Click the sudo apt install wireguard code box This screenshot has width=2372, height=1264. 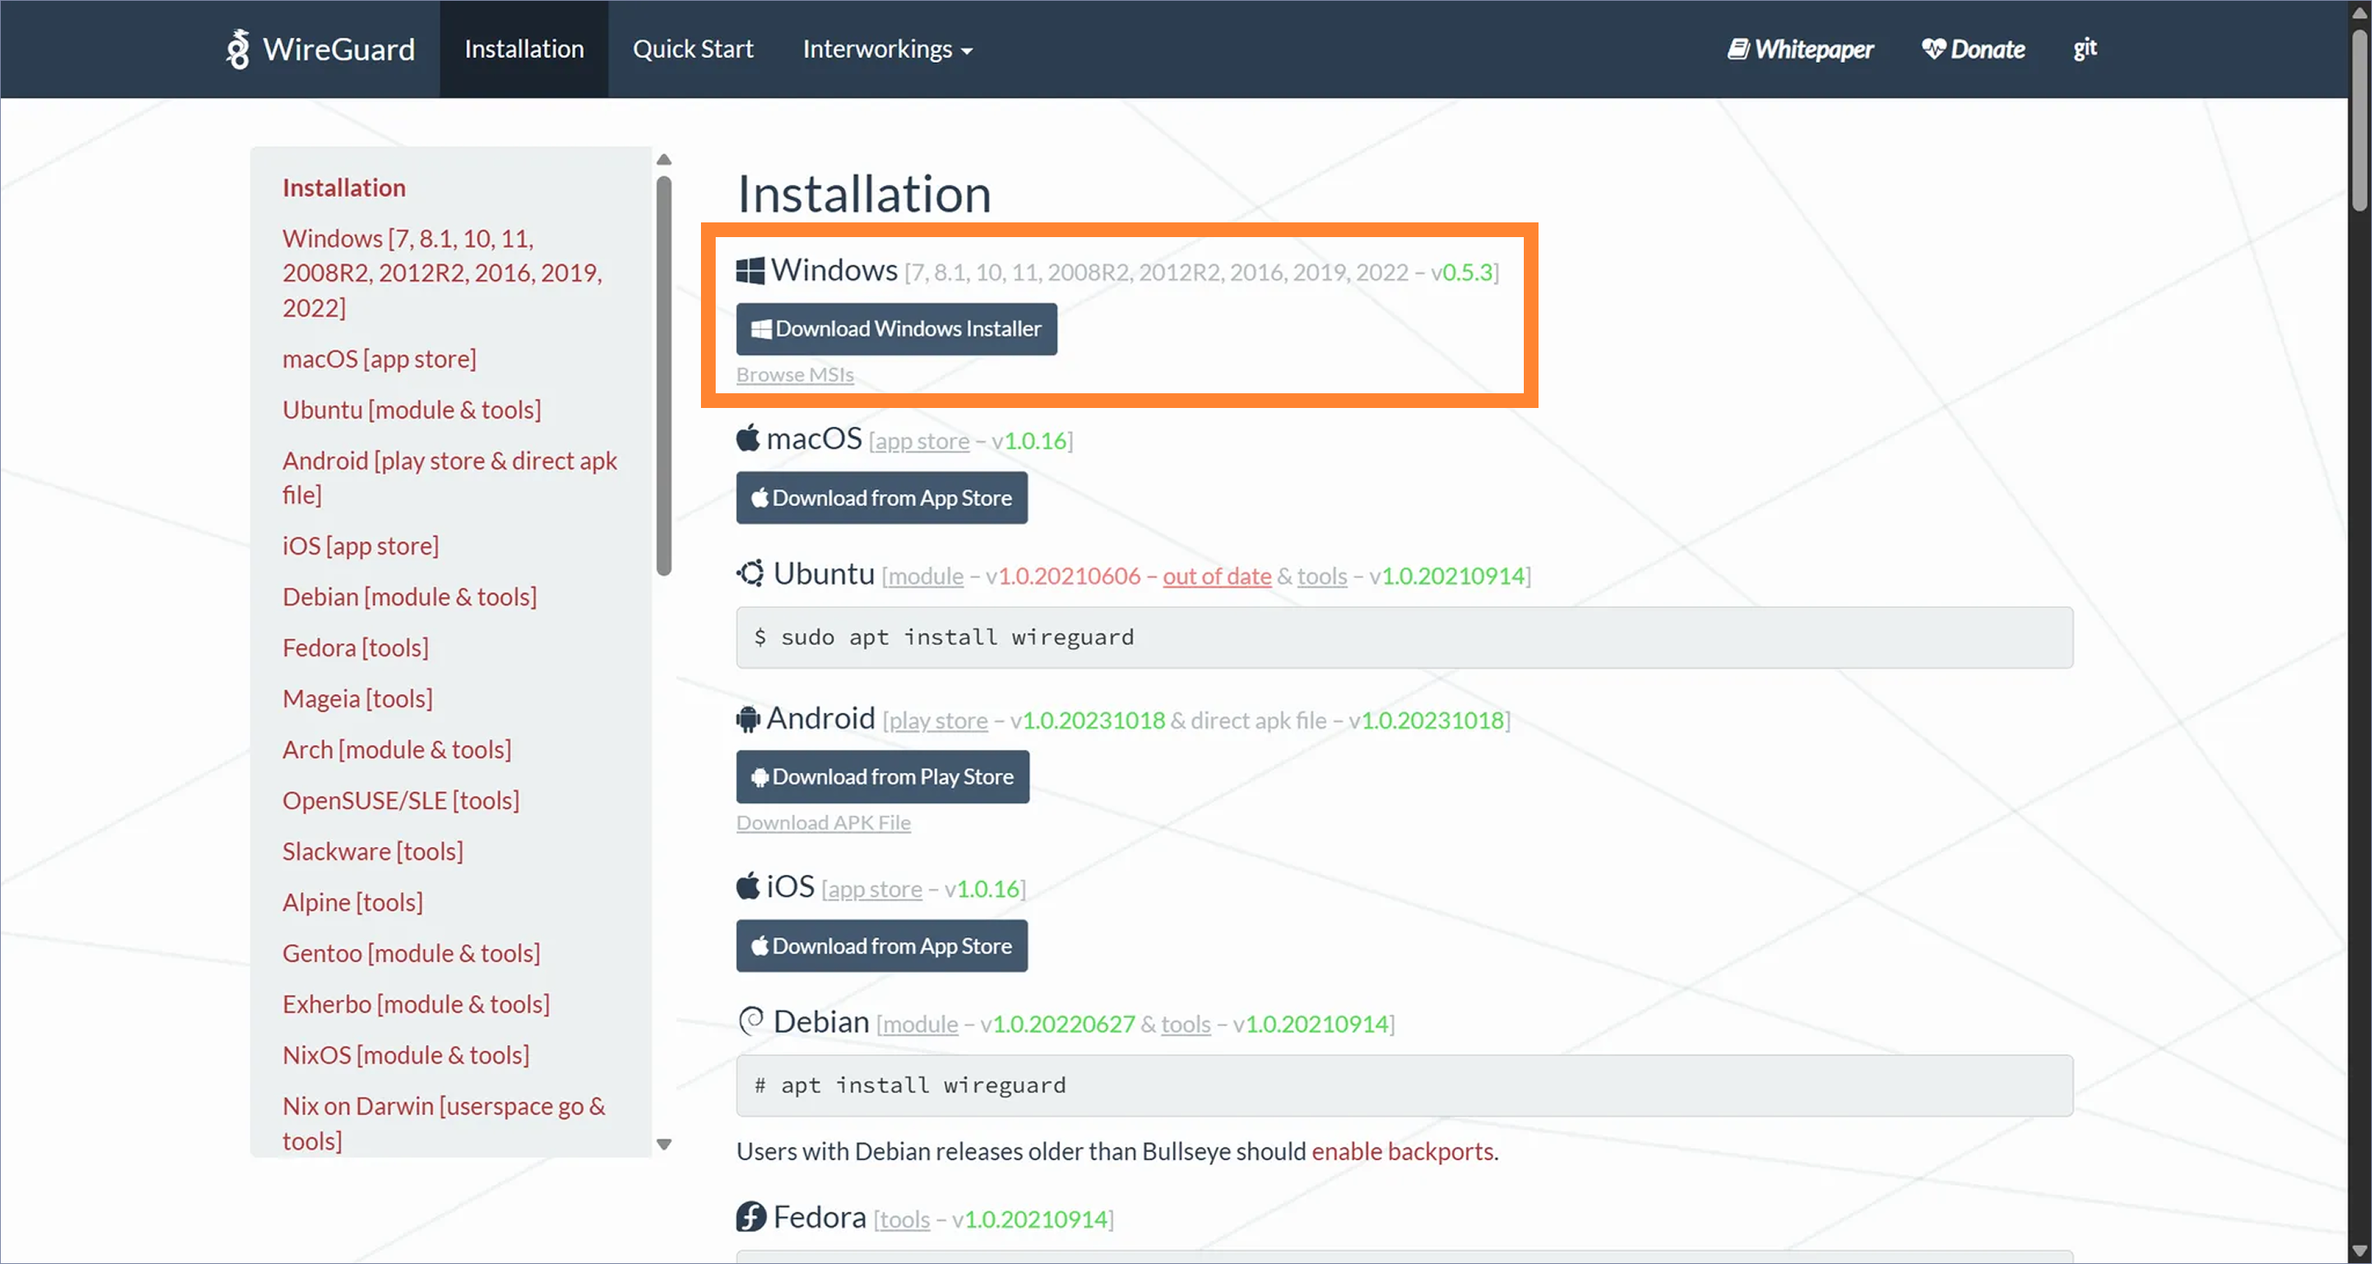[x=1404, y=637]
